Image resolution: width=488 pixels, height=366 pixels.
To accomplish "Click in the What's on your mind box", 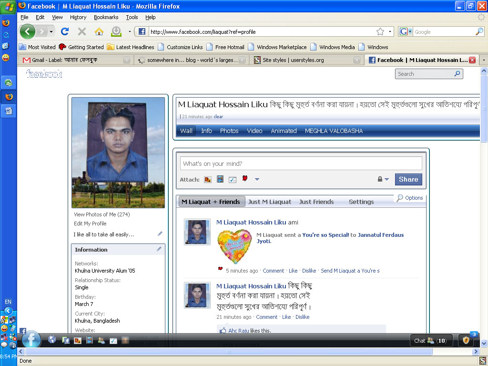I will (x=301, y=164).
